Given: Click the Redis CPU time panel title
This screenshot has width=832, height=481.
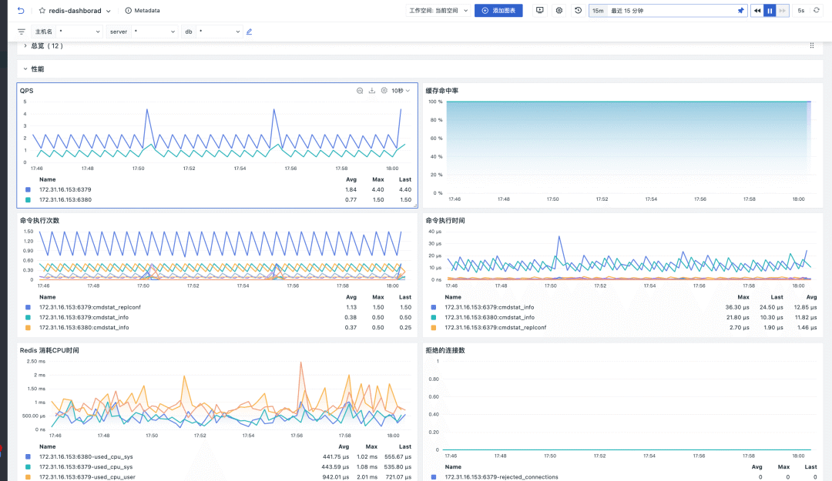Looking at the screenshot, I should [x=49, y=350].
